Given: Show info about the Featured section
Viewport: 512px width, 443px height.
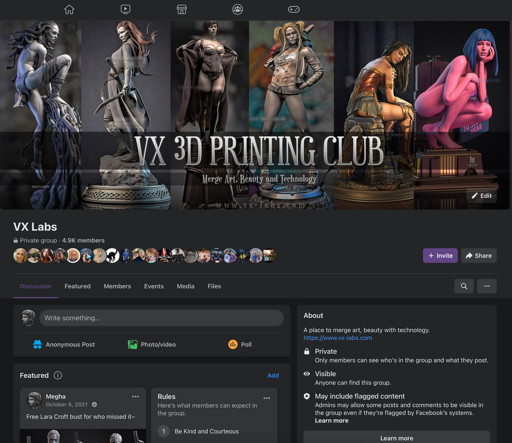Looking at the screenshot, I should click(x=58, y=375).
